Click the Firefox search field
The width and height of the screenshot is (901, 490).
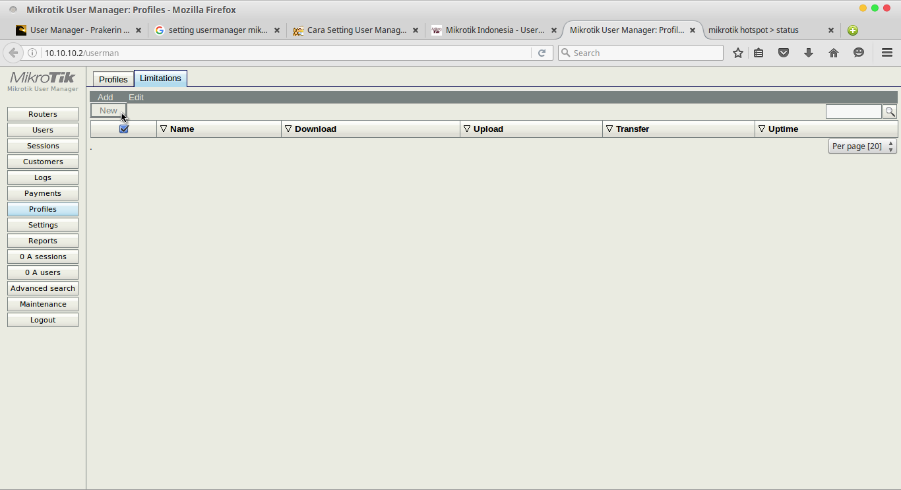[x=640, y=52]
